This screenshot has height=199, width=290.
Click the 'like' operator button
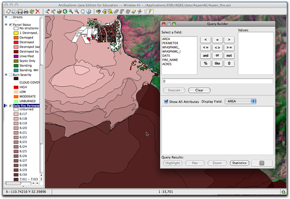tap(217, 63)
